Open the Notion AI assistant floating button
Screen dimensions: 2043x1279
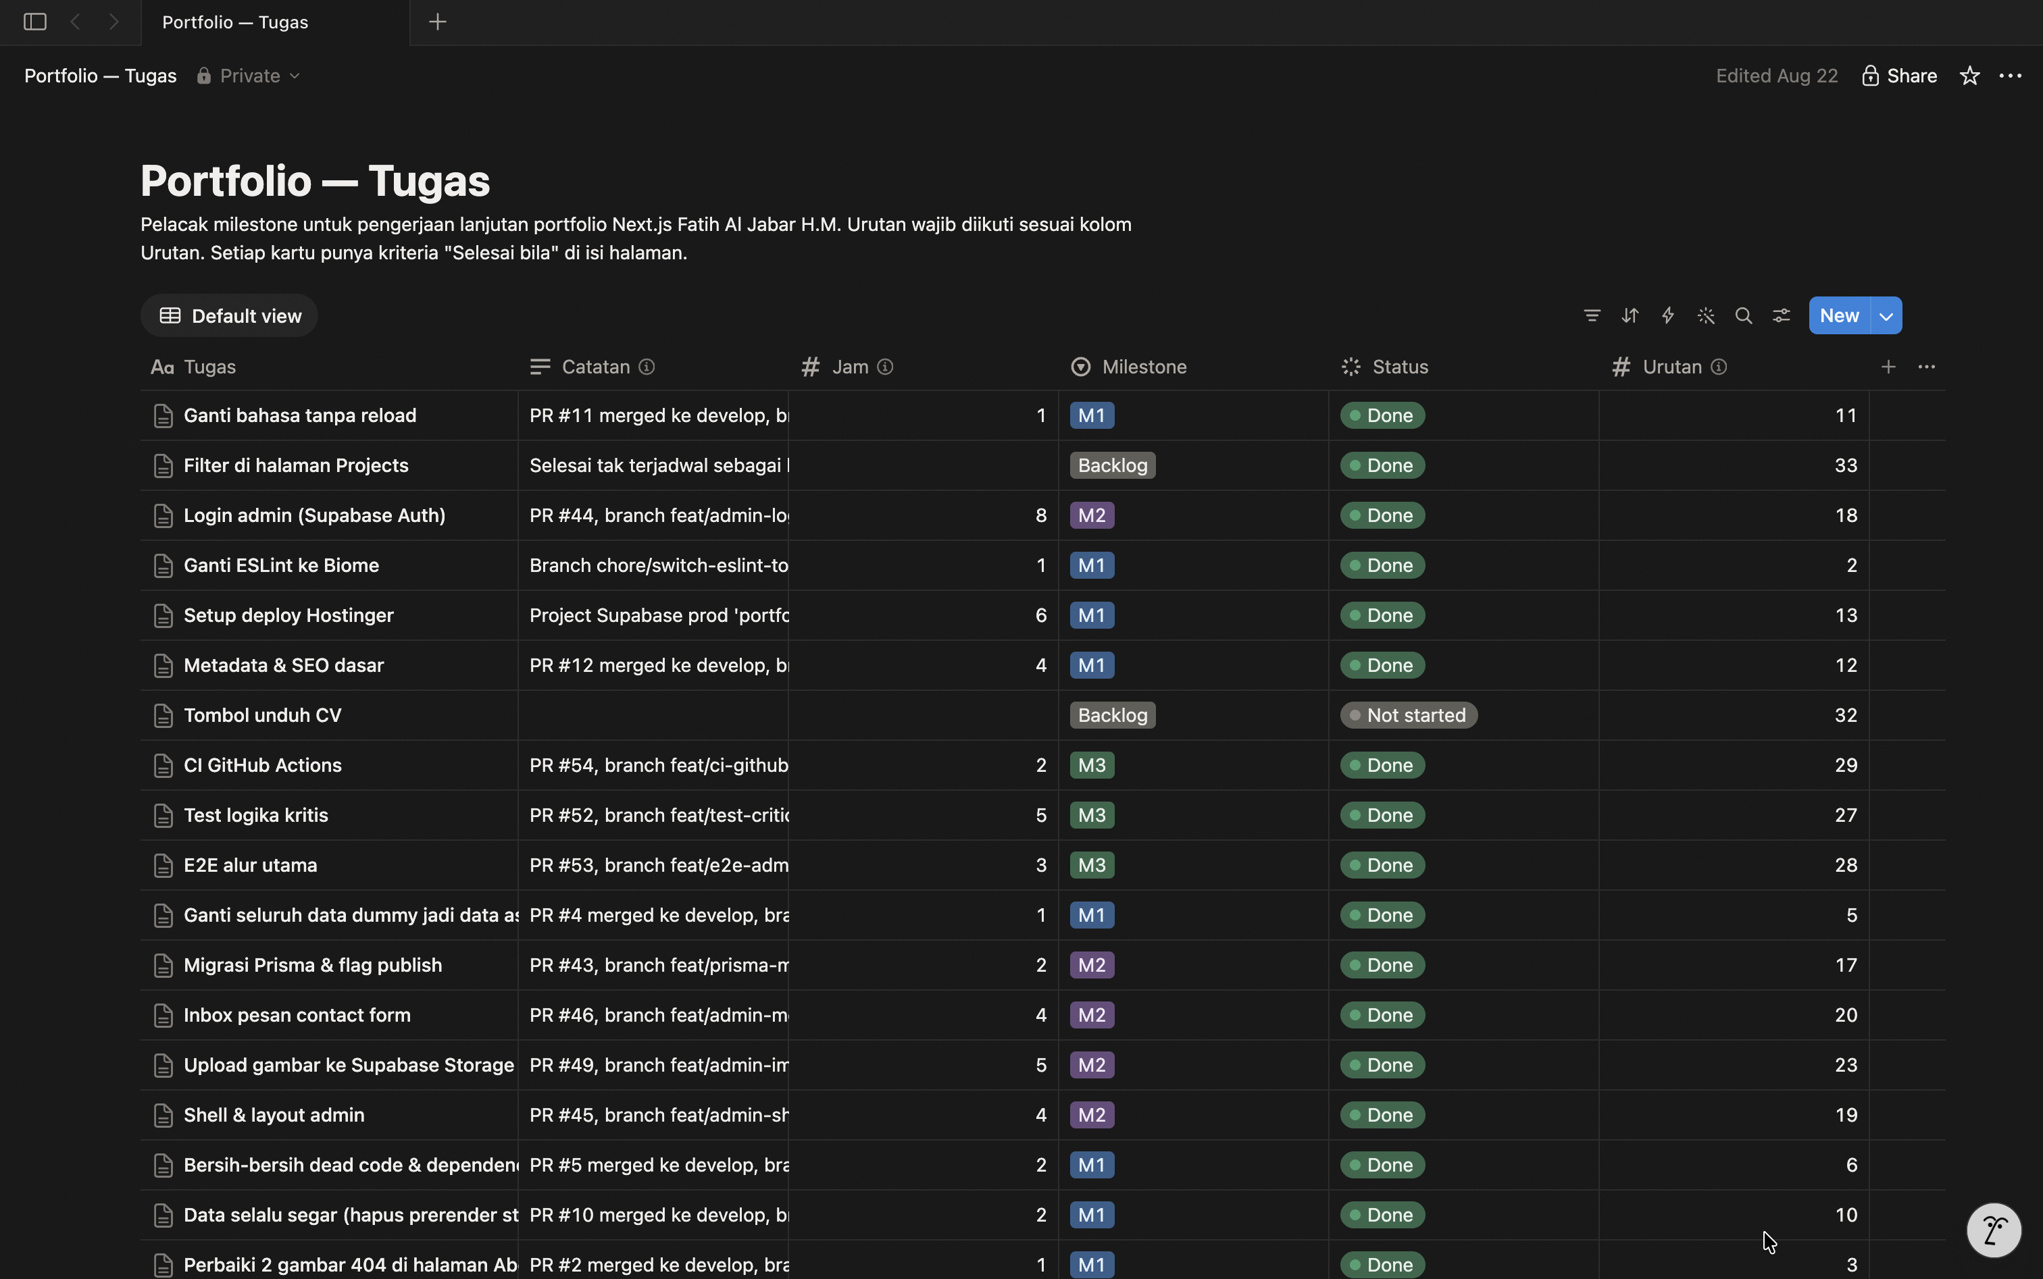(1994, 1230)
